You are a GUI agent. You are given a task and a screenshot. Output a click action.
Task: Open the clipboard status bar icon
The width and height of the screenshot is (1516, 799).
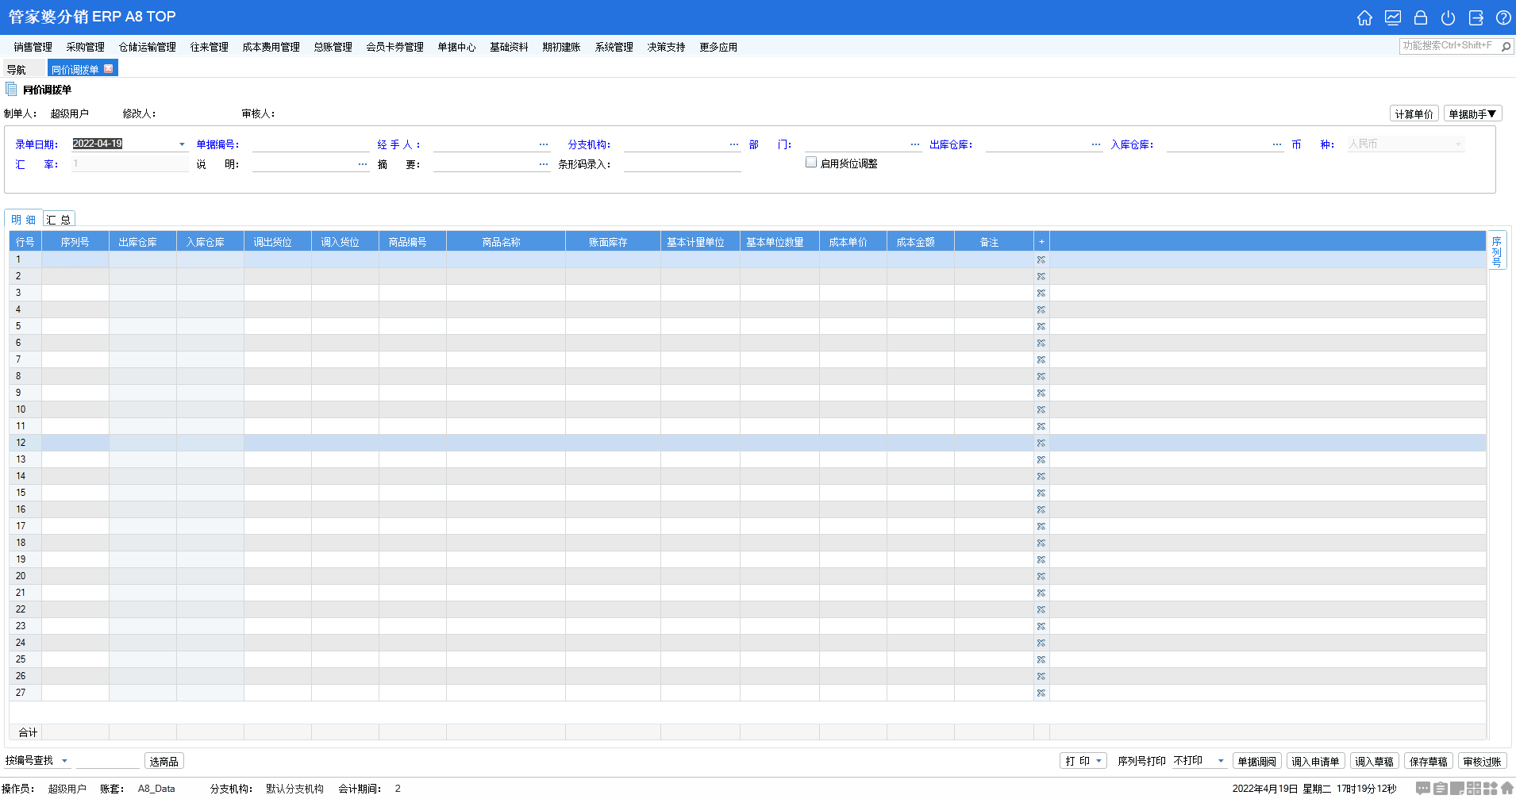click(x=1441, y=788)
